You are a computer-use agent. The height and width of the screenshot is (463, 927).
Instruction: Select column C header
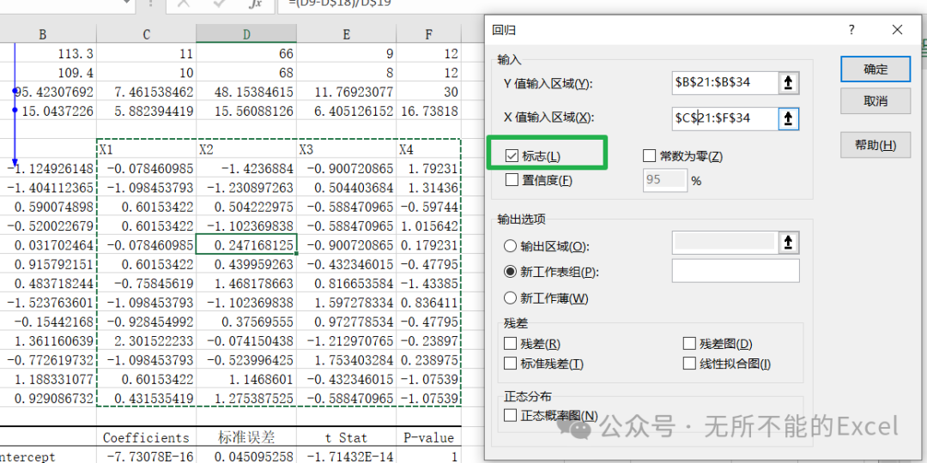pos(147,34)
